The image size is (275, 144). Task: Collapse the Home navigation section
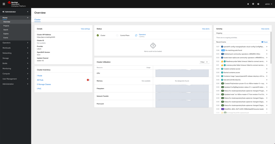point(15,18)
